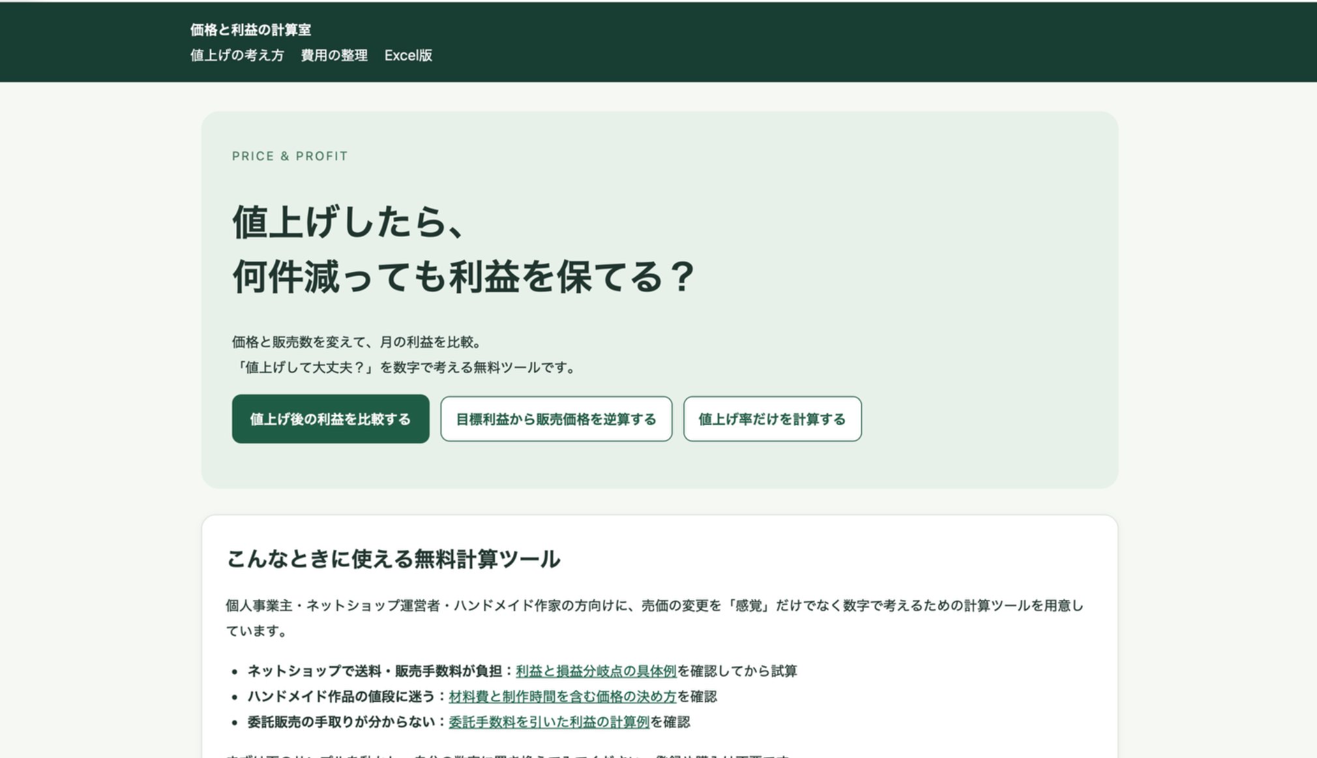Open link 材料費と制作時間を含む価格の決め方
The width and height of the screenshot is (1317, 758).
click(563, 697)
